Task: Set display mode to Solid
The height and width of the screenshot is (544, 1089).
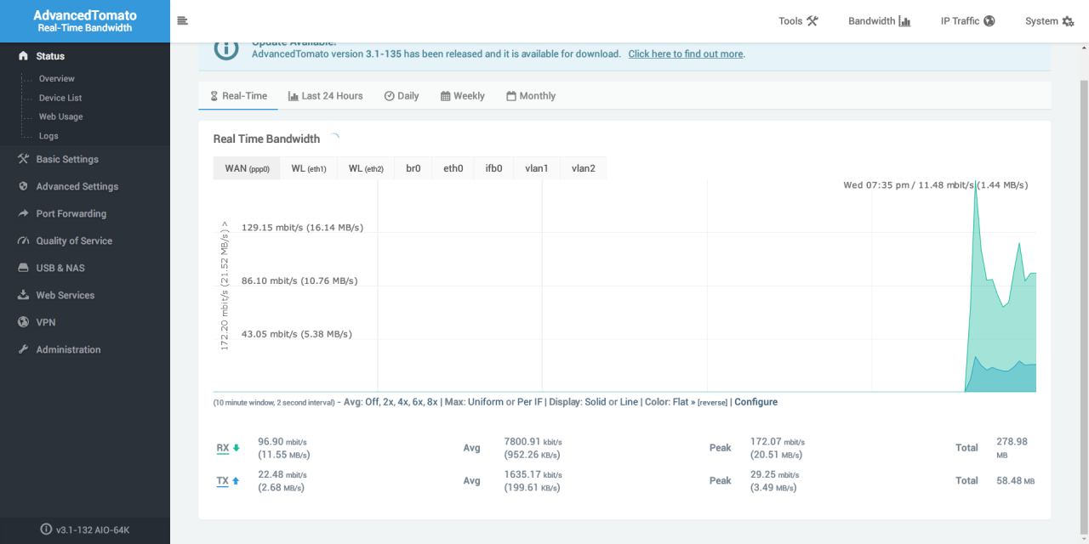Action: (596, 402)
